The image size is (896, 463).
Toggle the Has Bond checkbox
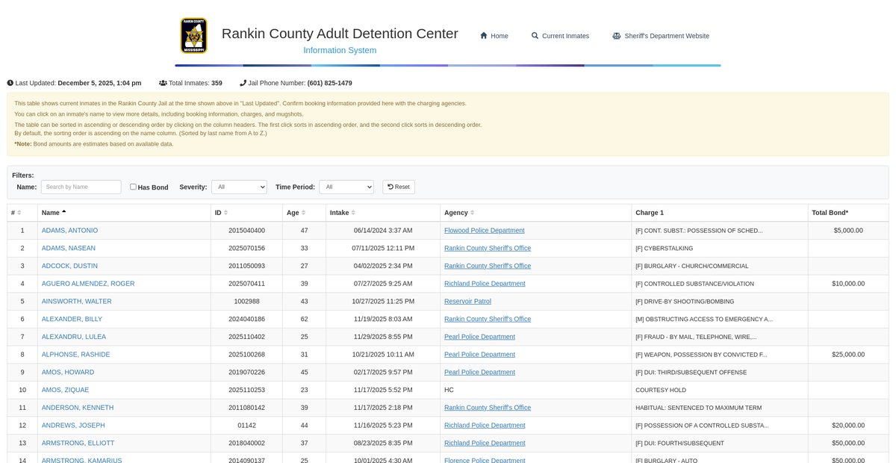[133, 187]
